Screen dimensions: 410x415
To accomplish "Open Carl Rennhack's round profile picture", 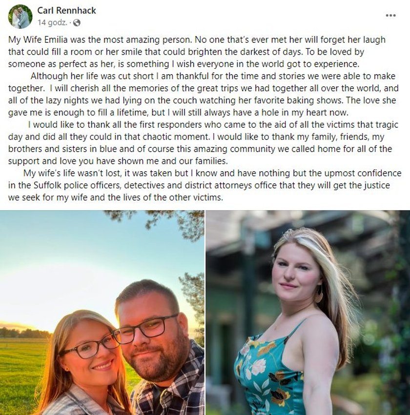I will (20, 17).
